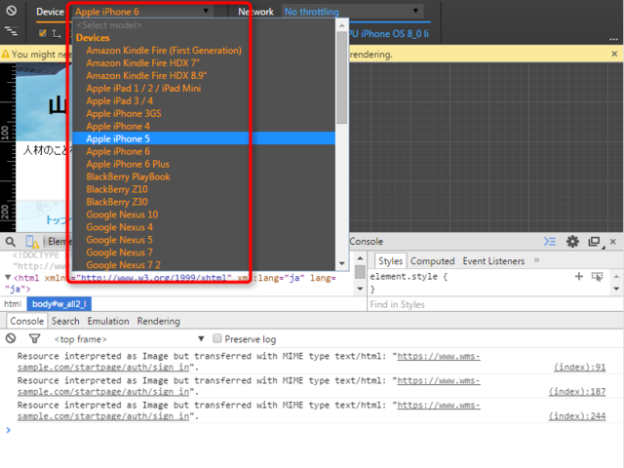Switch to the Styles tab
This screenshot has height=468, width=624.
click(390, 261)
